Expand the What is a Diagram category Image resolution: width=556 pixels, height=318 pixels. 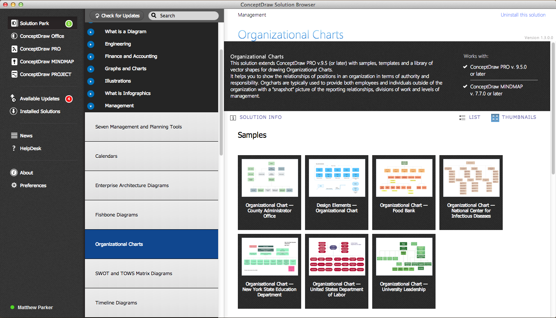(x=91, y=32)
